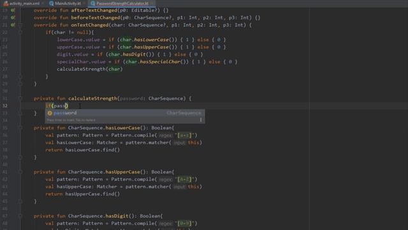This screenshot has height=230, width=408.
Task: Click the beforeTextChanged function name
Action: click(x=96, y=18)
